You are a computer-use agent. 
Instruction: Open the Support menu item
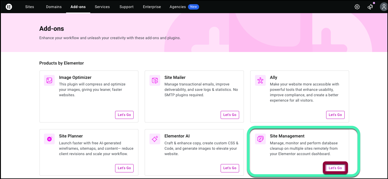(126, 7)
